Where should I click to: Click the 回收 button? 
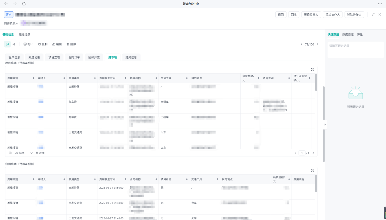pos(294,15)
